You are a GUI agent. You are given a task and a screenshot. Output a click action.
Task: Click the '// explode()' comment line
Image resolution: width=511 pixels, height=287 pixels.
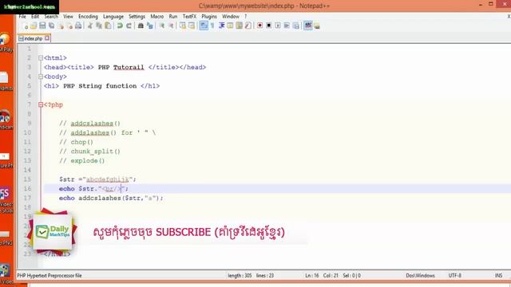(x=82, y=161)
